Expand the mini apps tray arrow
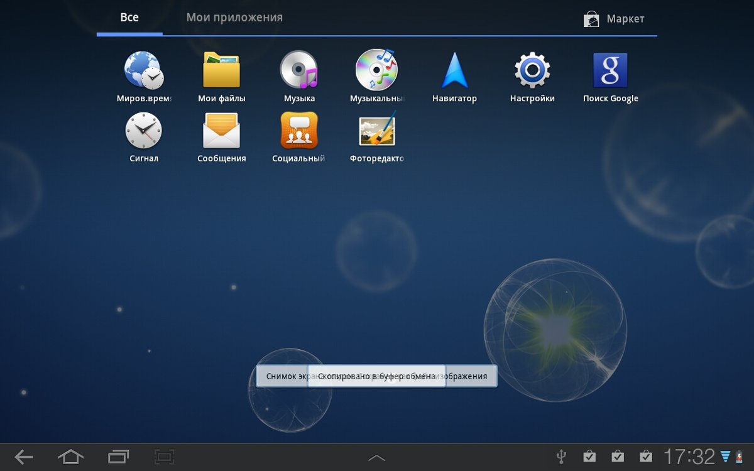The height and width of the screenshot is (471, 754). coord(376,458)
